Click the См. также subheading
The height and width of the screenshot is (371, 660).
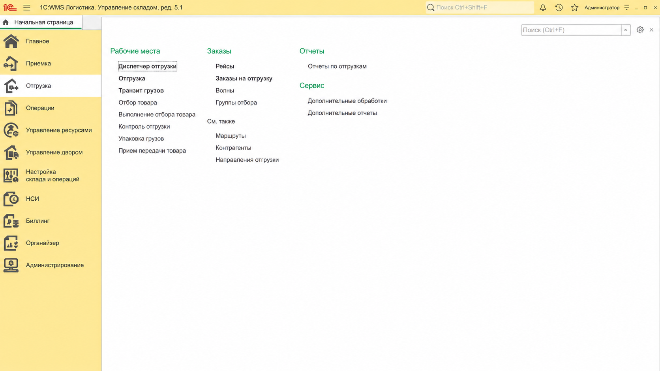click(x=221, y=121)
